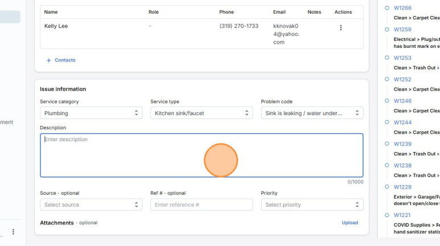Open the Problem code dropdown
The image size is (440, 246).
(x=312, y=113)
